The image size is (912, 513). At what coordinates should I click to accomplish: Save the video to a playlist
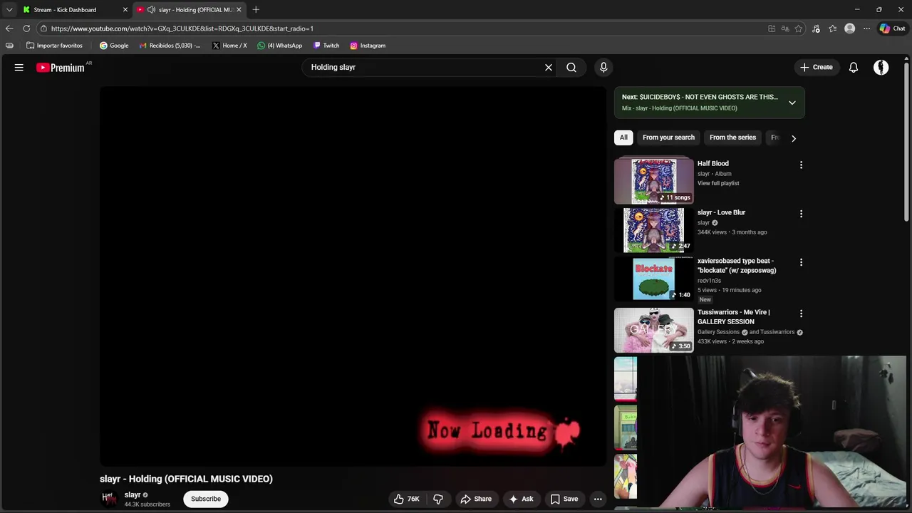click(564, 499)
